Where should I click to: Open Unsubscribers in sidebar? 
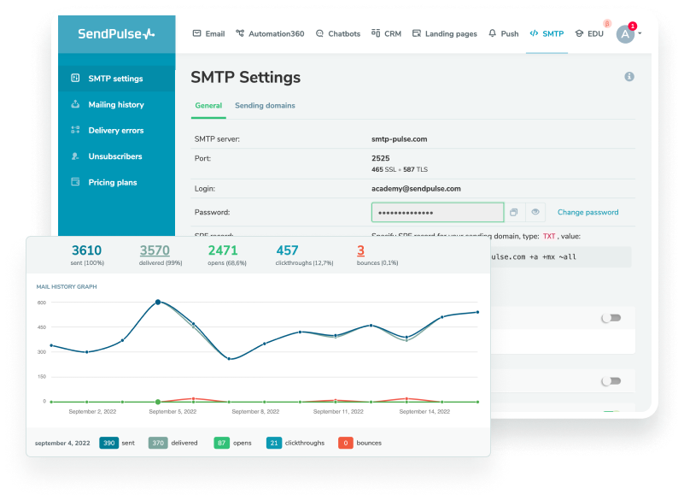(114, 156)
